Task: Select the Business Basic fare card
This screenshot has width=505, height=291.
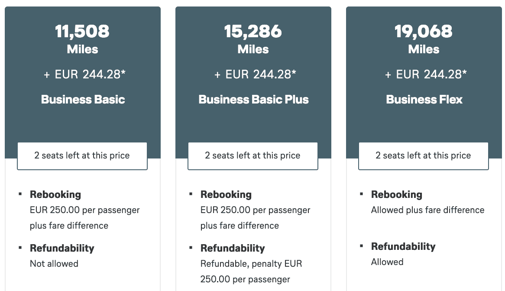Action: 83,100
